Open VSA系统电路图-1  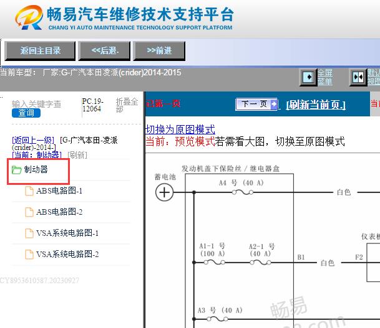click(67, 233)
